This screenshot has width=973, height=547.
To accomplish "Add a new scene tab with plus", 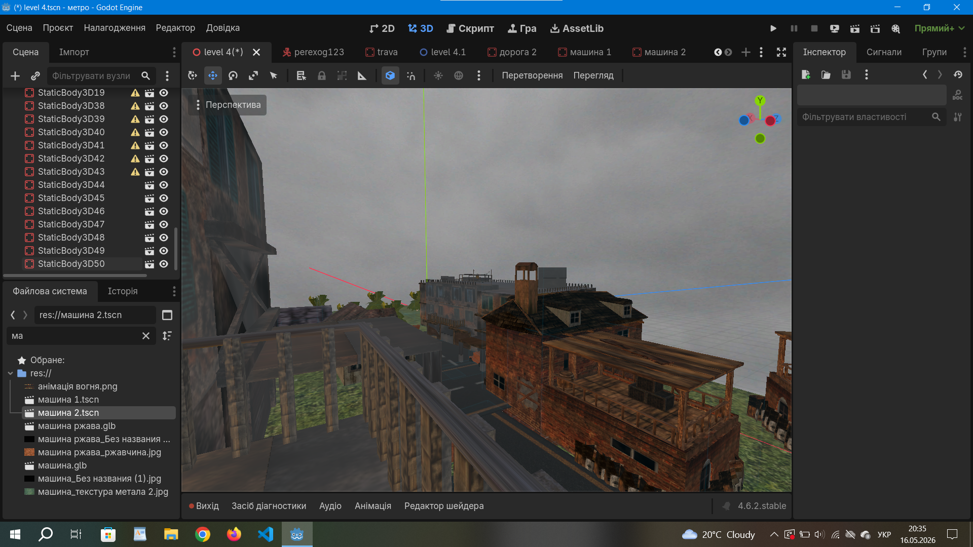I will 746,52.
